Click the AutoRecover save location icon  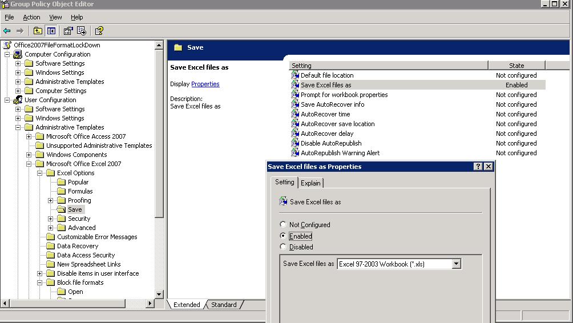(x=295, y=124)
